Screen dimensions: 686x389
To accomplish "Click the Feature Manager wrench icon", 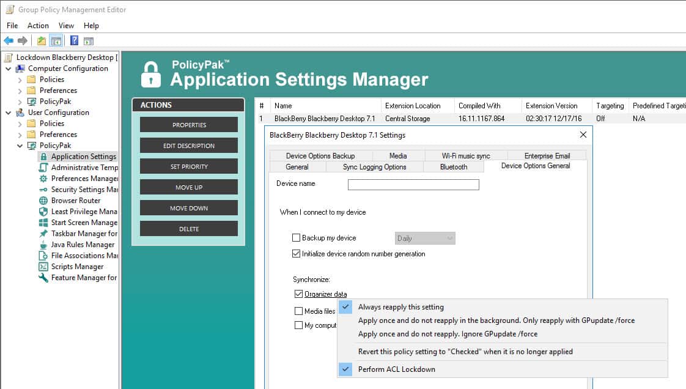I will click(43, 278).
